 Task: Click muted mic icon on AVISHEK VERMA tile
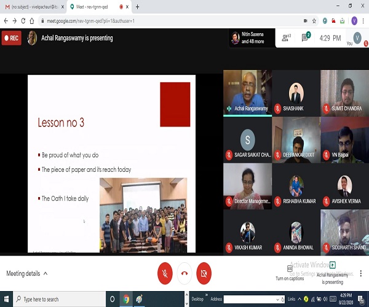(x=326, y=201)
